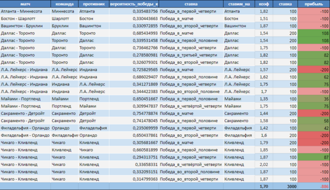
Task: Select the команда column header
Action: point(64,4)
